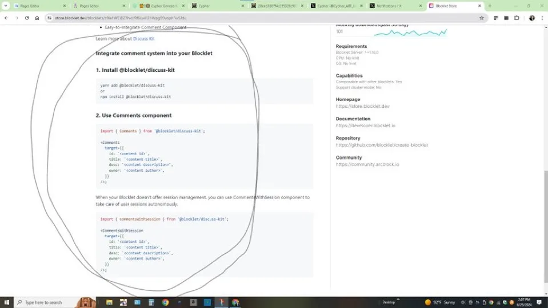548x308 pixels.
Task: Open the Homepage link store.blocklet.dev
Action: (x=362, y=106)
